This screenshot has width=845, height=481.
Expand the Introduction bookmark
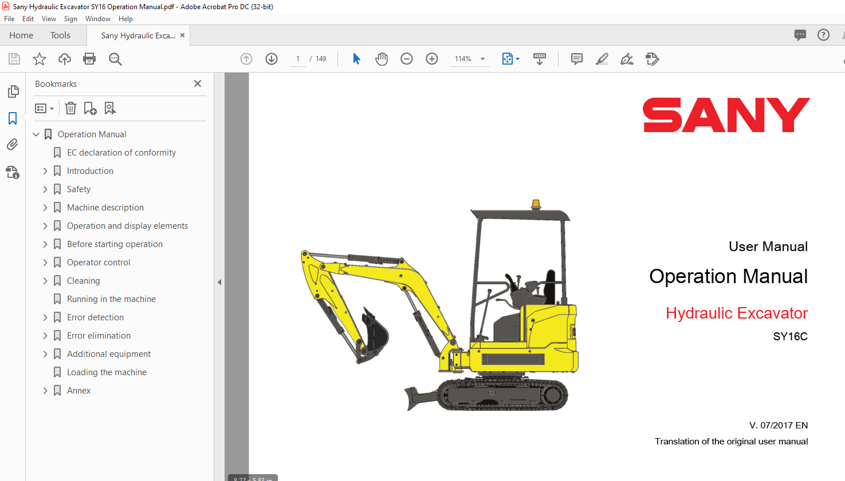click(x=45, y=171)
